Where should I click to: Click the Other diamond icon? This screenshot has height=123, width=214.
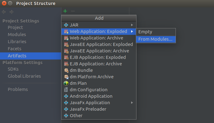(66, 116)
